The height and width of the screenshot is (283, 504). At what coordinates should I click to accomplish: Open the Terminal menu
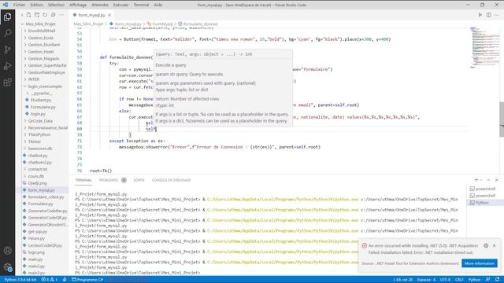[x=141, y=5]
